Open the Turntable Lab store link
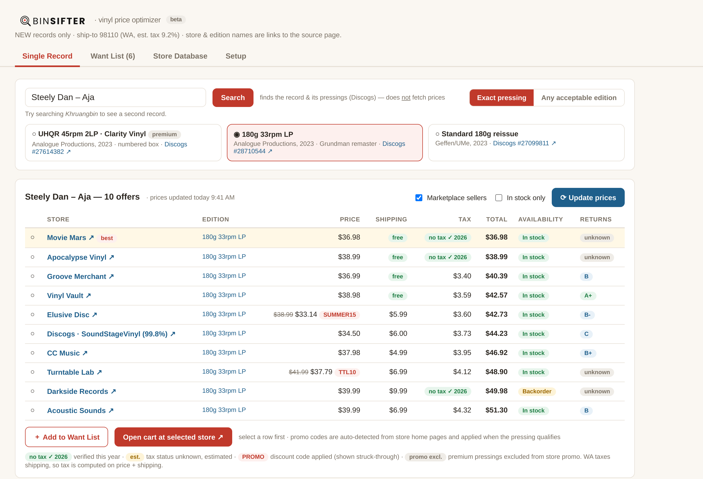The width and height of the screenshot is (703, 479). tap(74, 372)
